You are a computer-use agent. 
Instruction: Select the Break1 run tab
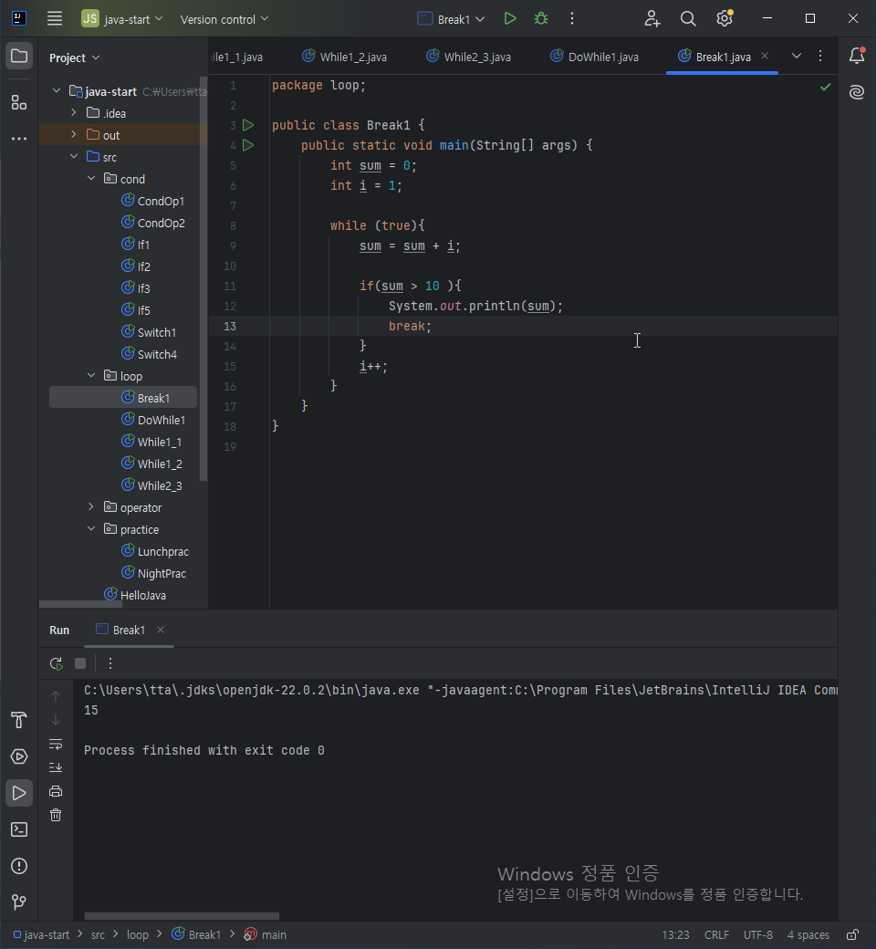(121, 630)
